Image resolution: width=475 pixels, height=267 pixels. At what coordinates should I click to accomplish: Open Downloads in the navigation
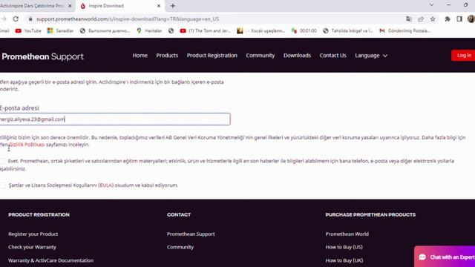click(x=297, y=56)
